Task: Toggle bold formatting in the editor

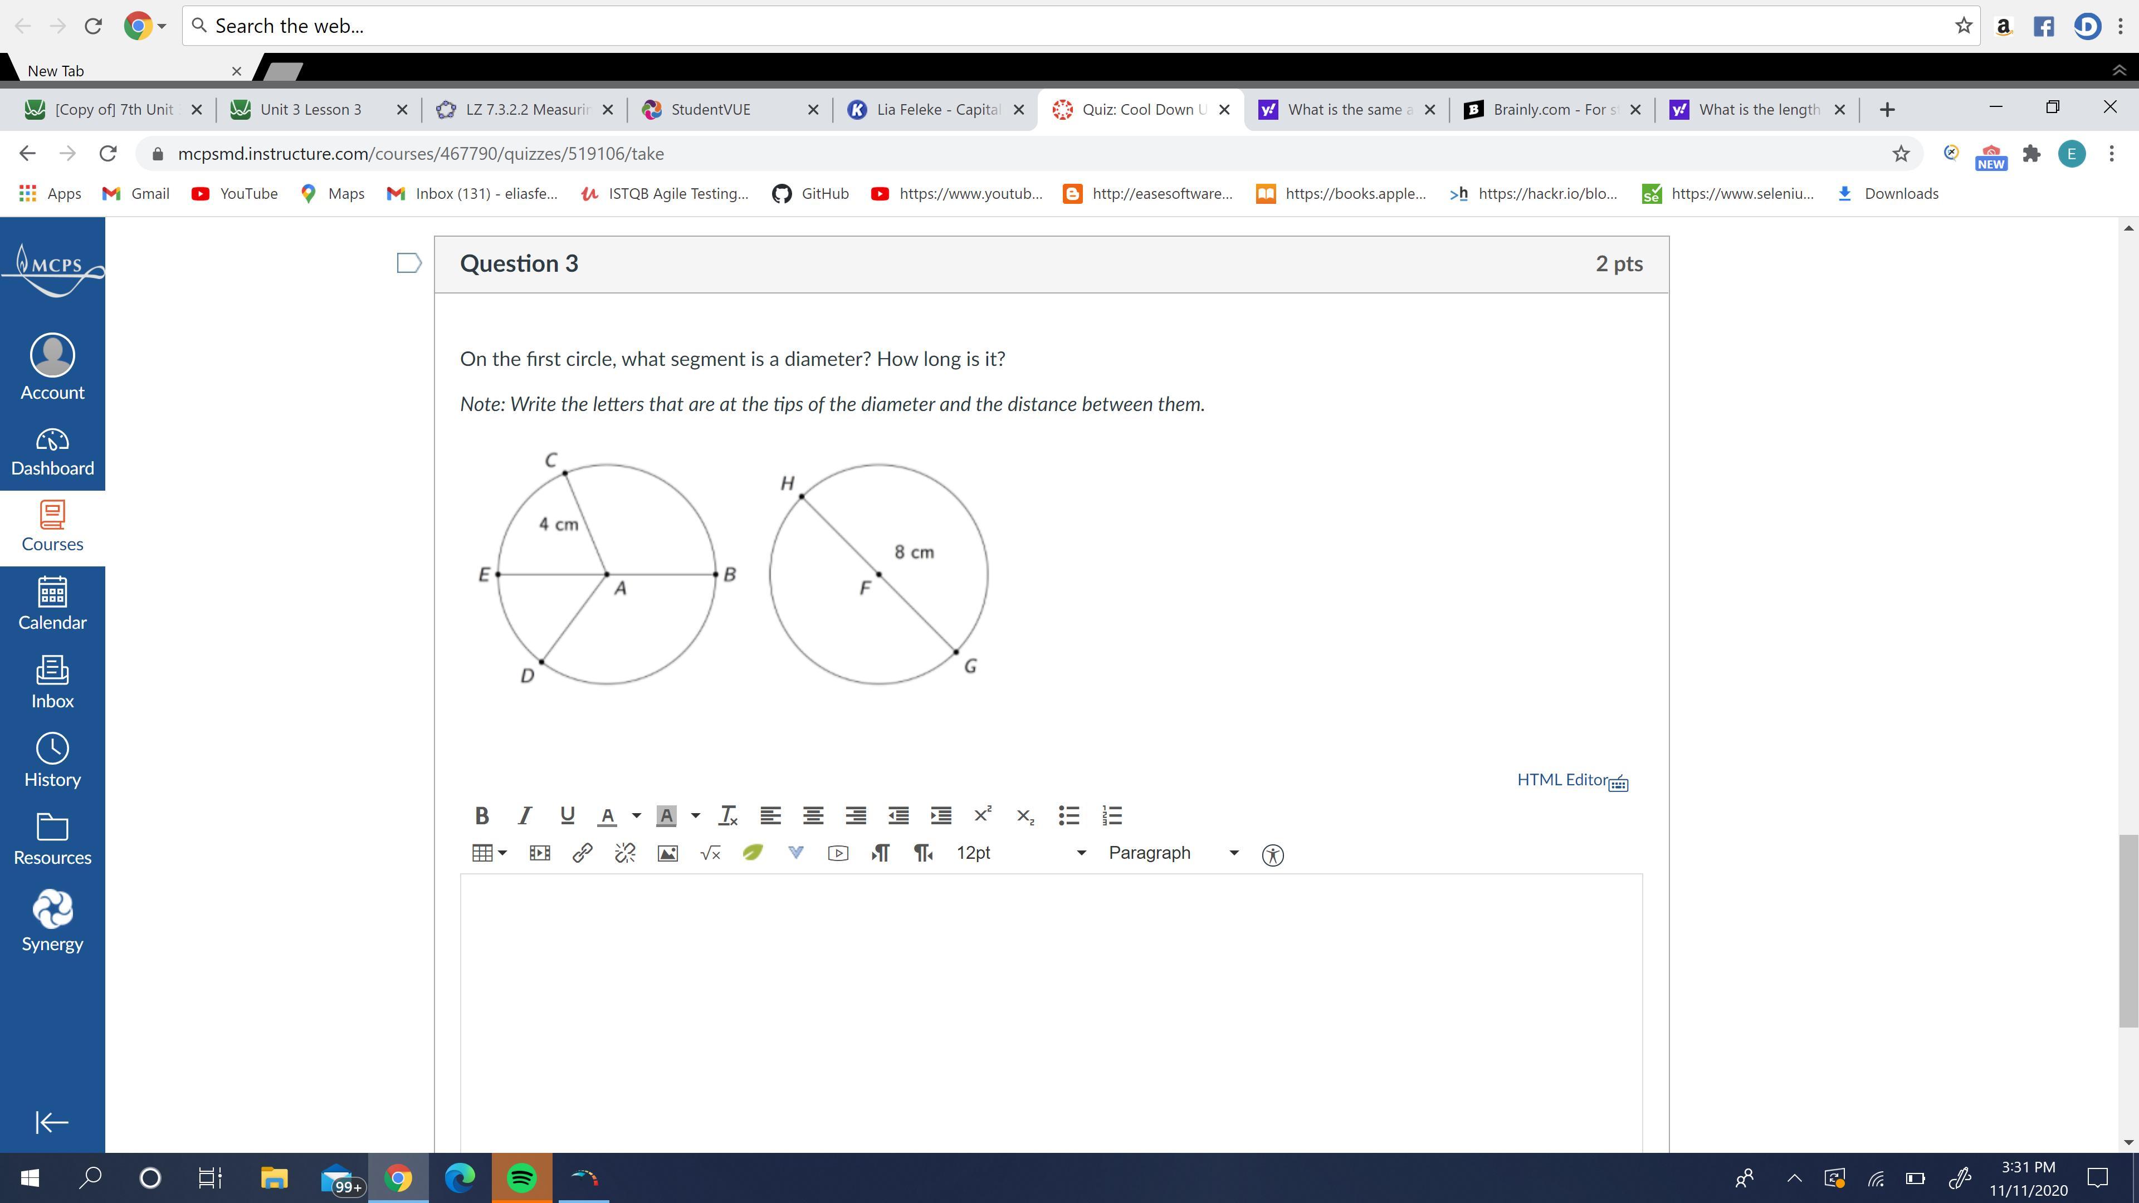Action: tap(482, 815)
